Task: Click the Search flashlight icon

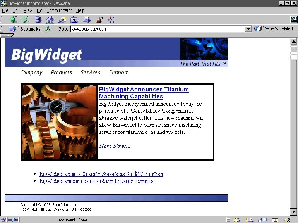Action: (x=62, y=19)
